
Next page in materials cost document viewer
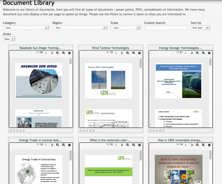pos(122,145)
